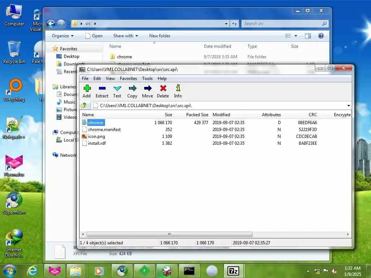
Task: Expand the Organize dropdown in Explorer
Action: tap(63, 36)
